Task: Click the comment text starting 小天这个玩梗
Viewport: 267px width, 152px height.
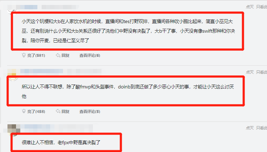Action: pyautogui.click(x=128, y=31)
